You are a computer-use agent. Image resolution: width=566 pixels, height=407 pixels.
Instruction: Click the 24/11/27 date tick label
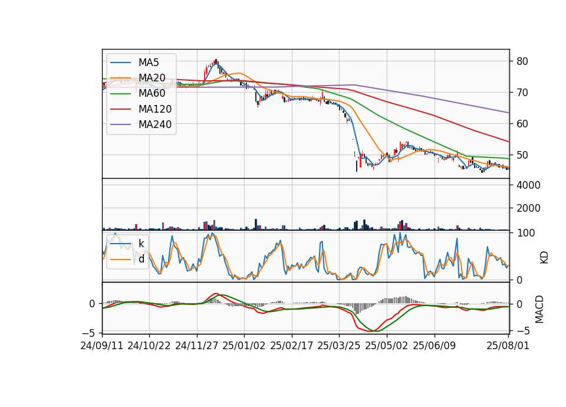197,346
